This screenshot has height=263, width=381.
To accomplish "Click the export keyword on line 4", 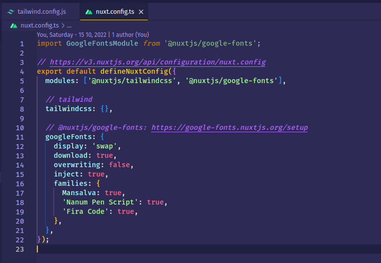I will (x=49, y=71).
